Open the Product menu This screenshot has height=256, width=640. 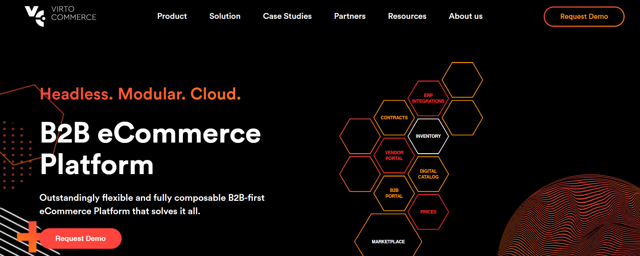[172, 16]
